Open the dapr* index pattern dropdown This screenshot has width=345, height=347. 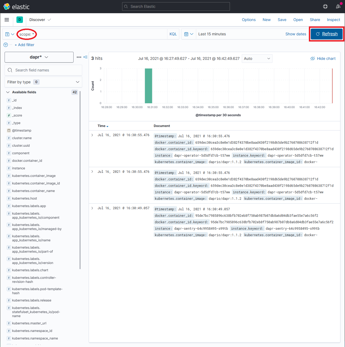pyautogui.click(x=39, y=57)
